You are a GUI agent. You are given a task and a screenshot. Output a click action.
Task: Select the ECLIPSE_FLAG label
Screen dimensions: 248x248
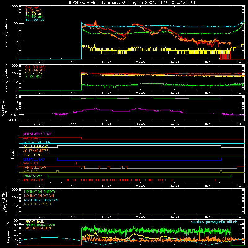tap(34, 159)
